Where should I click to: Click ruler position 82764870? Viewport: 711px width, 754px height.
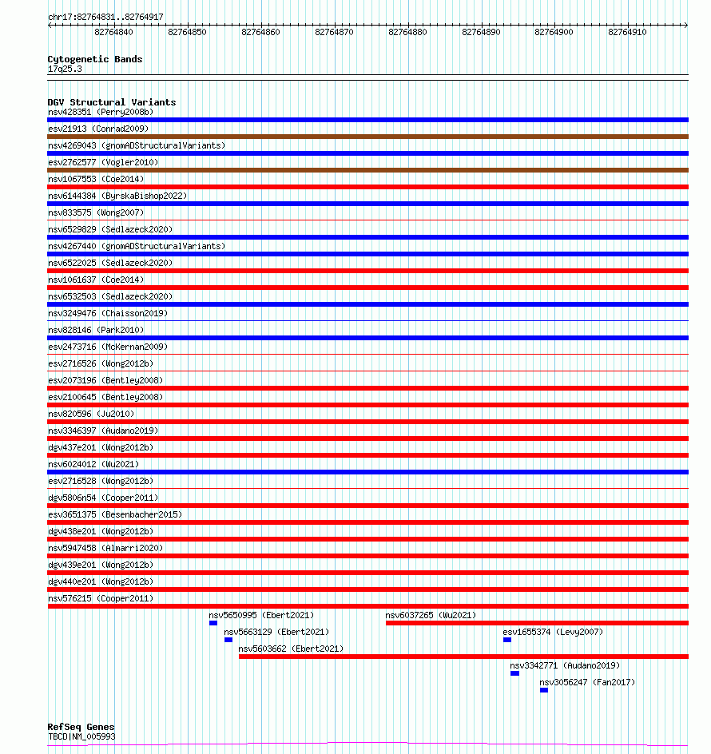[335, 32]
